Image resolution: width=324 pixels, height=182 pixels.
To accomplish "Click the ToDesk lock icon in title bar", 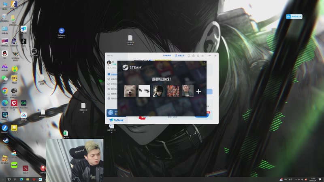I will (194, 55).
